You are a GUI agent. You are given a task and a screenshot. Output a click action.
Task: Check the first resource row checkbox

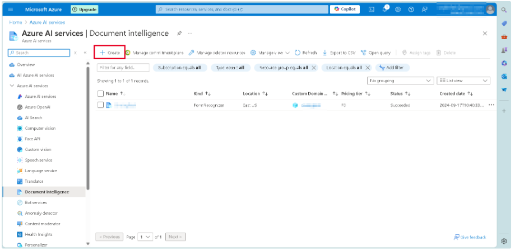tap(101, 105)
